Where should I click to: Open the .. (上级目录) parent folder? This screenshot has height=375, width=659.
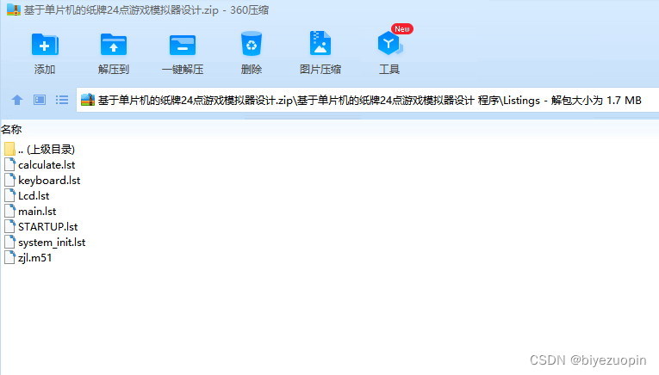(x=47, y=150)
